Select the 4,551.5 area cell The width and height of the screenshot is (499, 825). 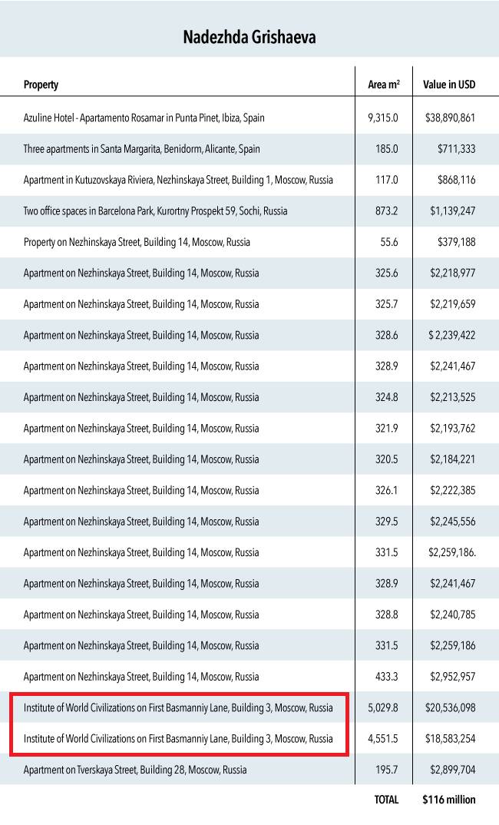point(383,739)
